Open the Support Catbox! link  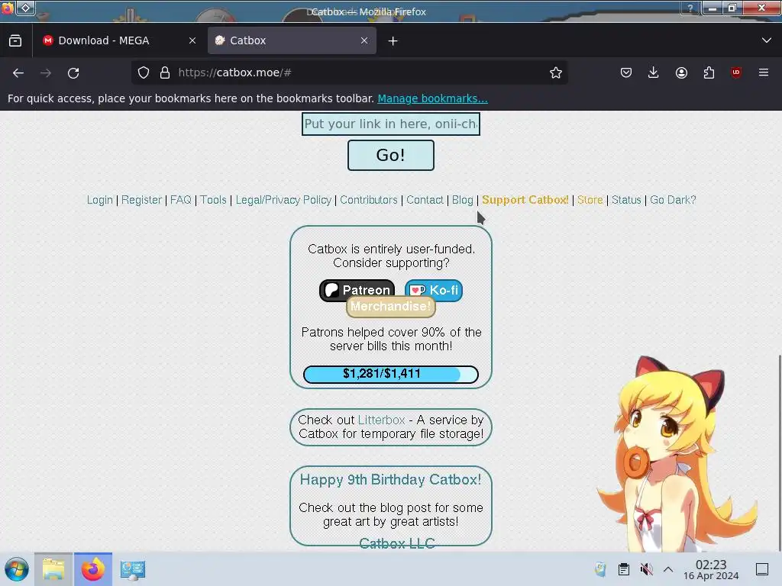click(x=525, y=200)
